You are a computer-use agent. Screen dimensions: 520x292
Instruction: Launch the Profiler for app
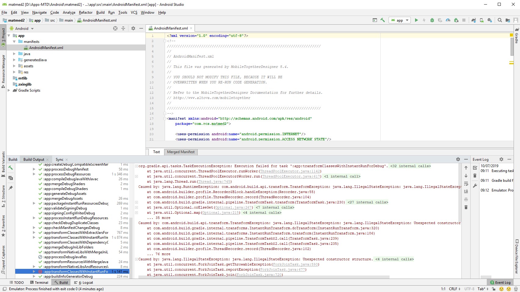[x=448, y=20]
